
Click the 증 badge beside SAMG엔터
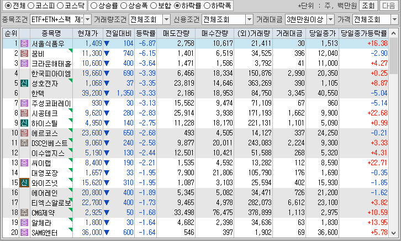(x=24, y=232)
